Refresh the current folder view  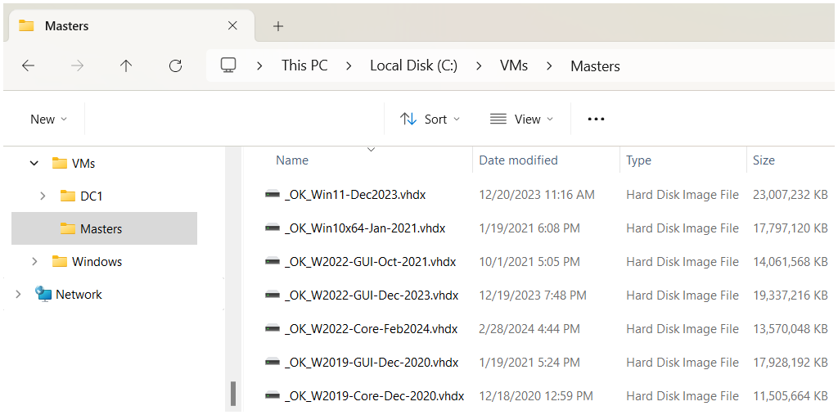click(175, 66)
